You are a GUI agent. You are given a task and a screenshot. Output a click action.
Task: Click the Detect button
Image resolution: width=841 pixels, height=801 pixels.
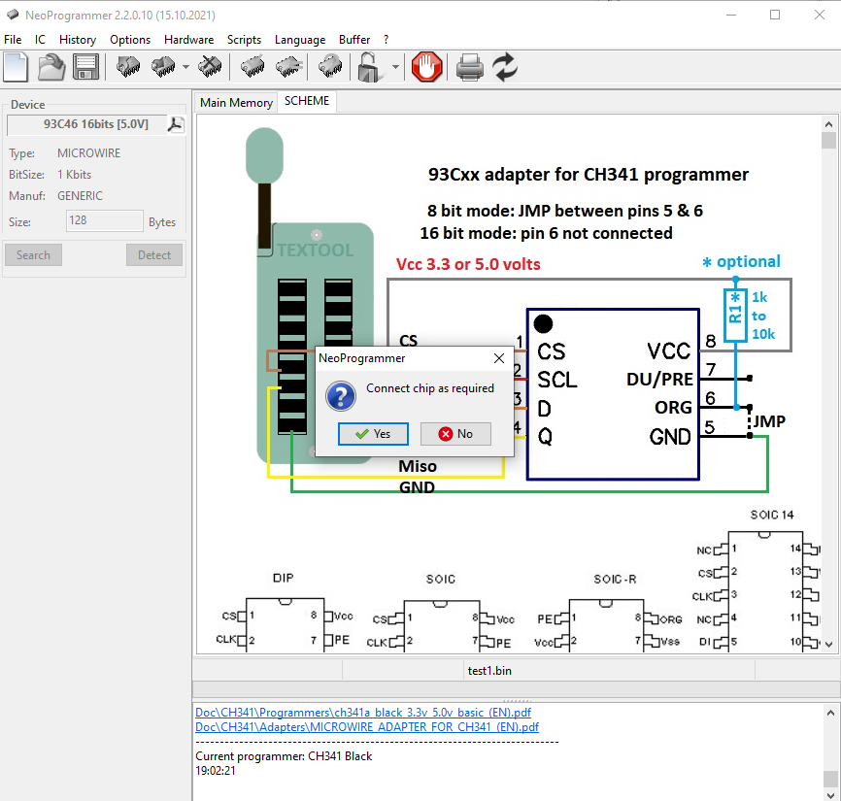[x=154, y=255]
